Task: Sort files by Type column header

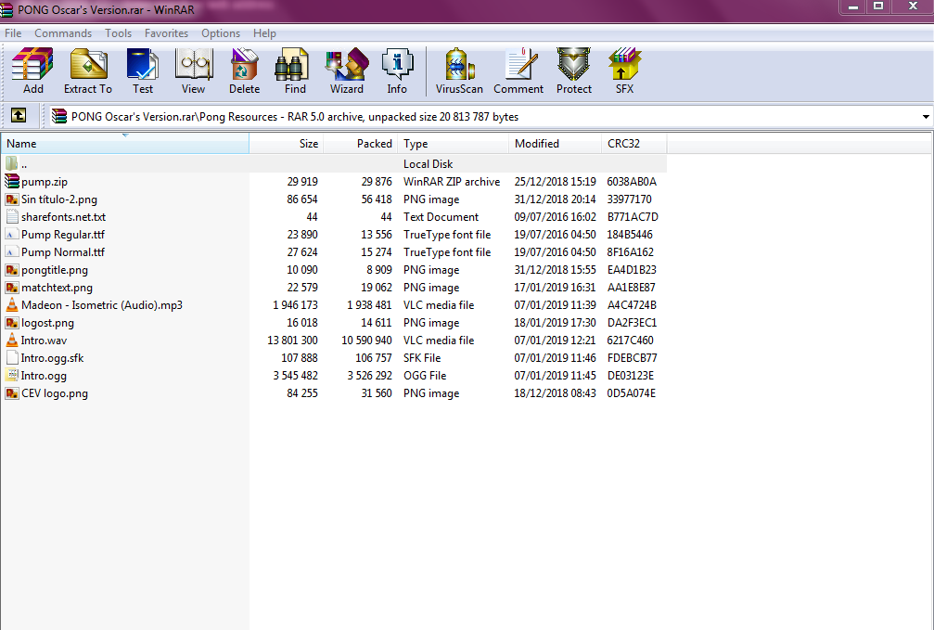Action: click(x=454, y=144)
